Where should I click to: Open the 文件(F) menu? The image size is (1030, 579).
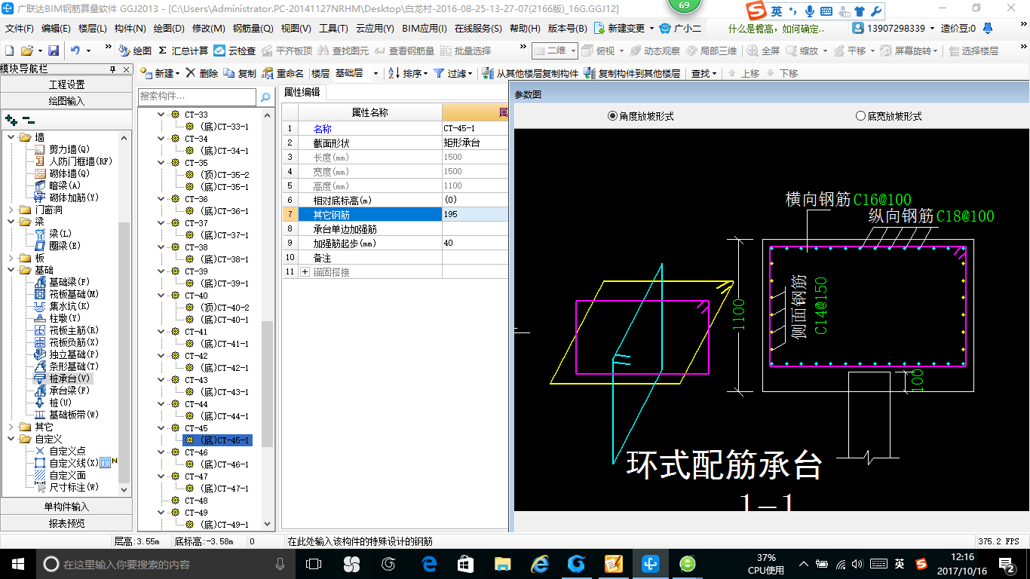point(19,29)
